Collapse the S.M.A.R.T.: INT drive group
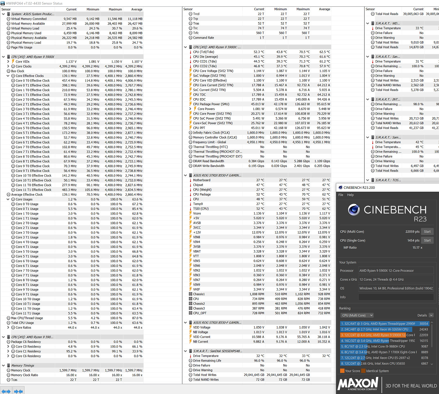439x394 pixels. tap(368, 99)
